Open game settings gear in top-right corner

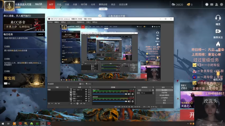pyautogui.click(x=222, y=4)
